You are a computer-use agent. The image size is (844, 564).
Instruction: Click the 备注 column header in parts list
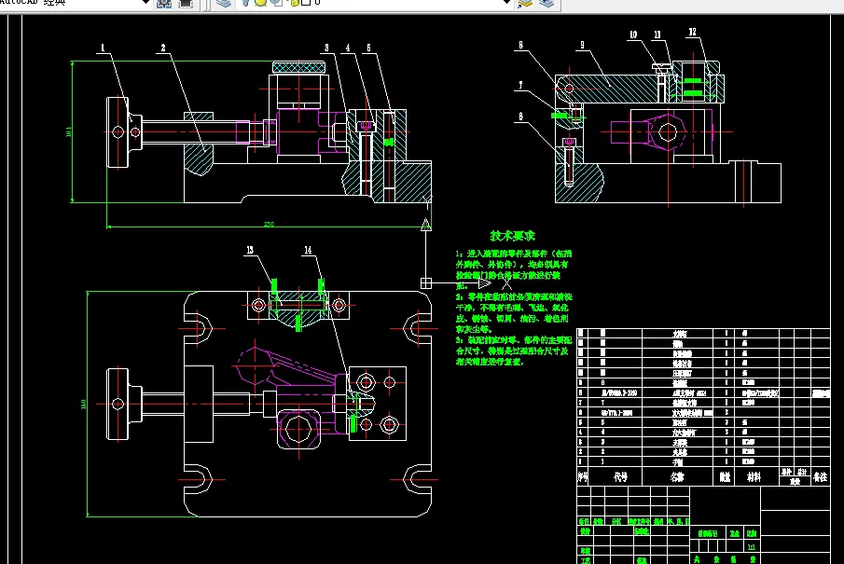click(x=821, y=476)
